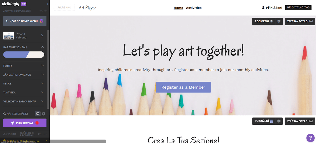
Task: Open the three-dots more options menu
Action: click(x=45, y=134)
